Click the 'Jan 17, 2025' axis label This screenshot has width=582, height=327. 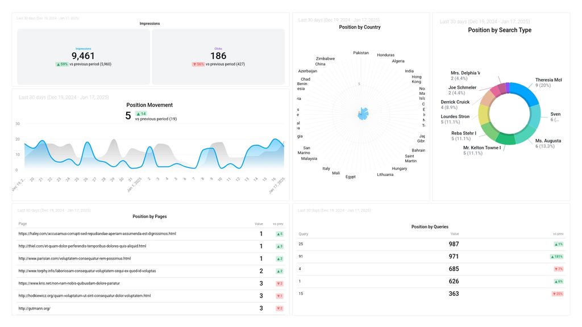pyautogui.click(x=277, y=185)
